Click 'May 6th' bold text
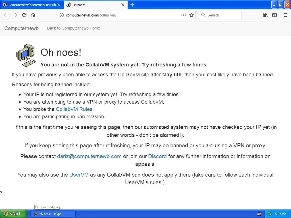 pyautogui.click(x=172, y=75)
